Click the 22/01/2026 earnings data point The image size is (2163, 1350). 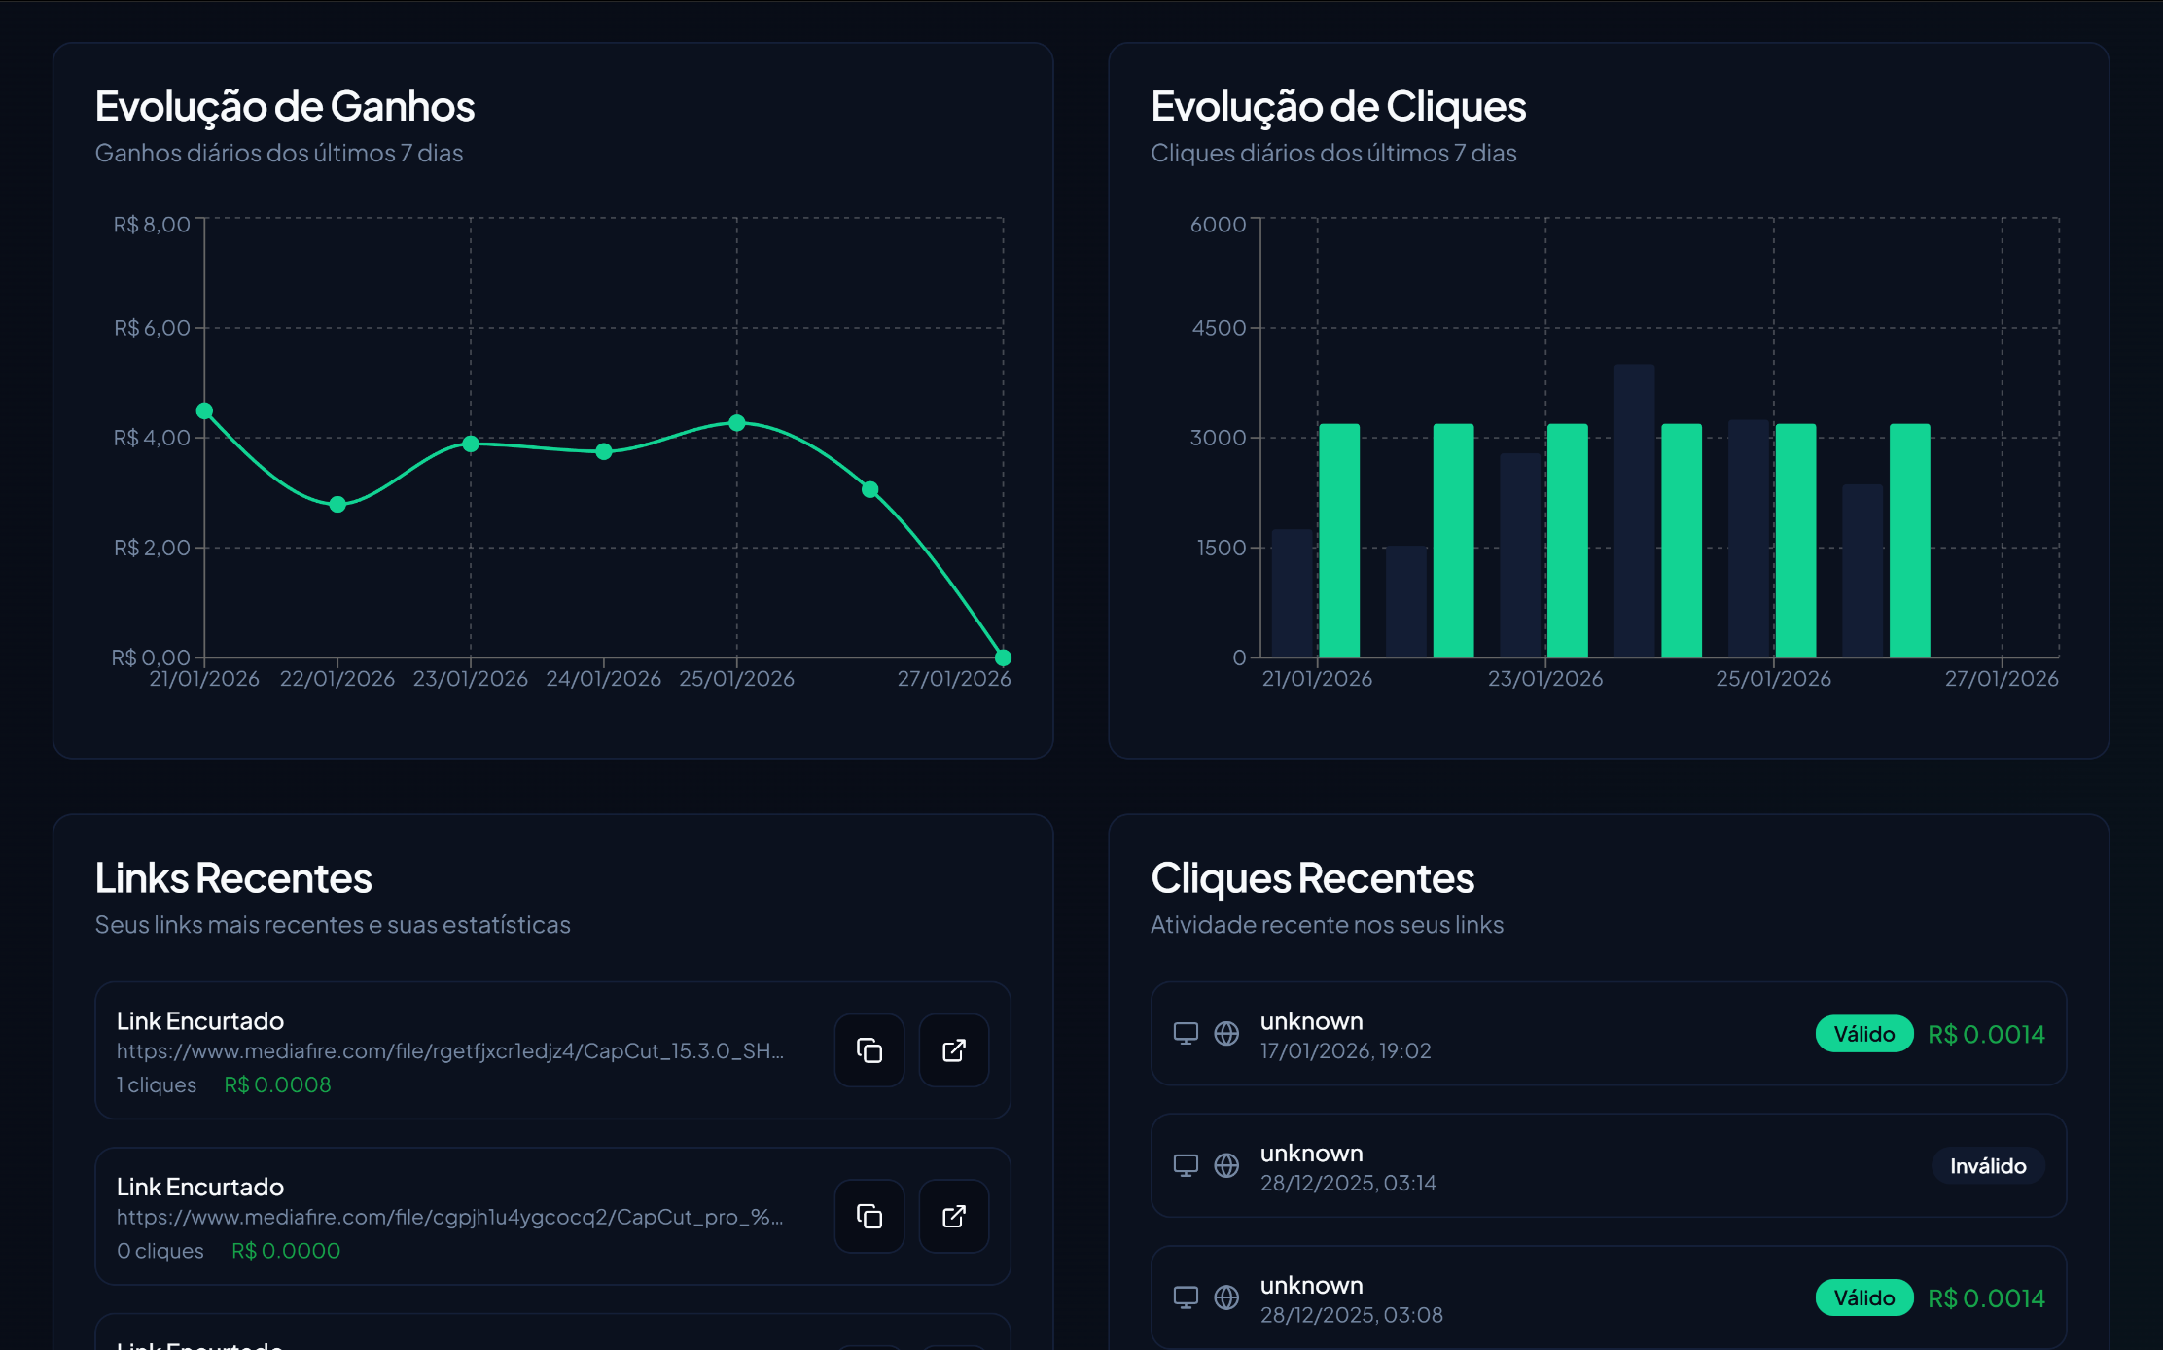tap(337, 504)
